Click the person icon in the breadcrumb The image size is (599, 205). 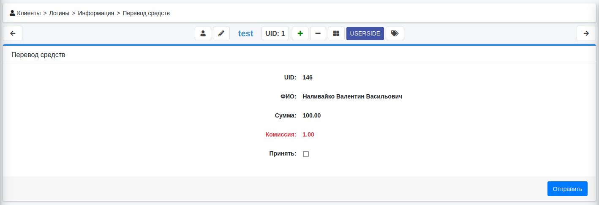point(12,13)
